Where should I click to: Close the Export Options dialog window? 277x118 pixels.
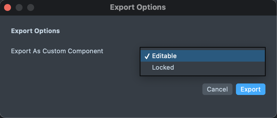tap(8, 7)
